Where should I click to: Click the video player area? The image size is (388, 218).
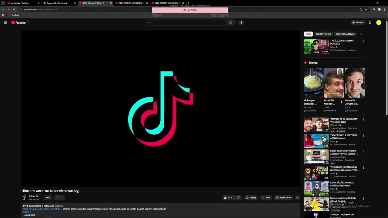pyautogui.click(x=160, y=108)
